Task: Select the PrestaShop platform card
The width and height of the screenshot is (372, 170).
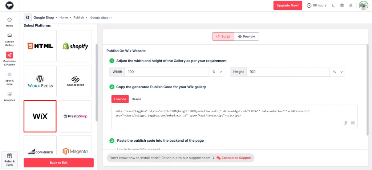Action: click(x=75, y=116)
